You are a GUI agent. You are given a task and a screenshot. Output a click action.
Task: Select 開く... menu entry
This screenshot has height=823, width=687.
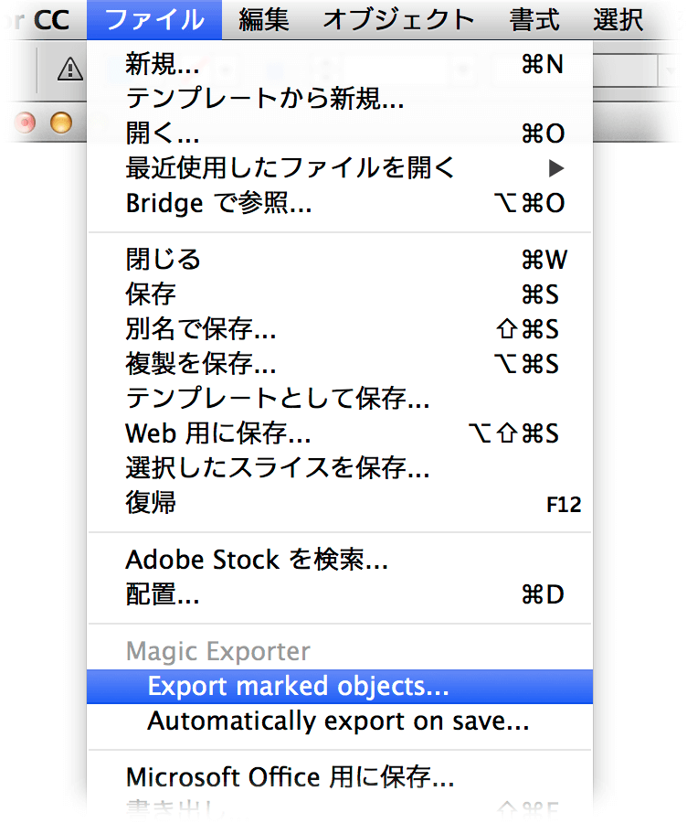[164, 134]
